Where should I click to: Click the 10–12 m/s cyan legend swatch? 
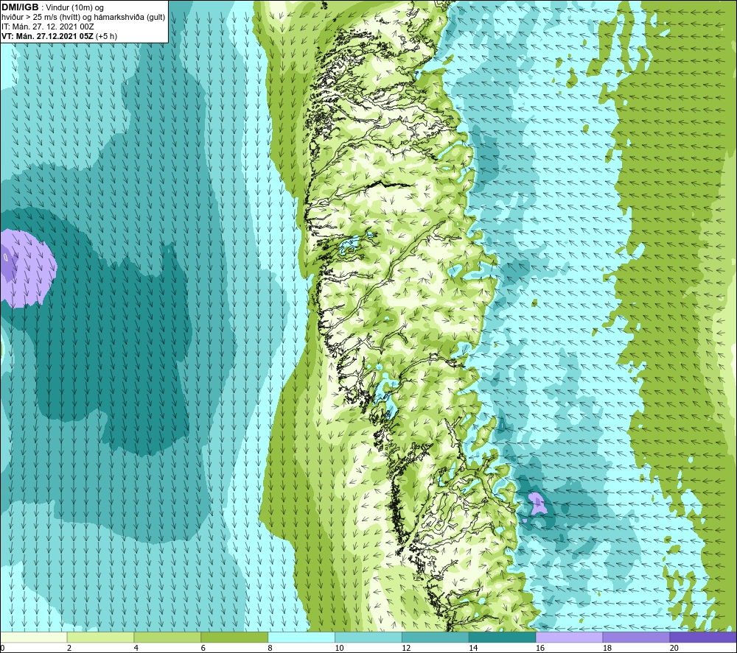click(368, 637)
